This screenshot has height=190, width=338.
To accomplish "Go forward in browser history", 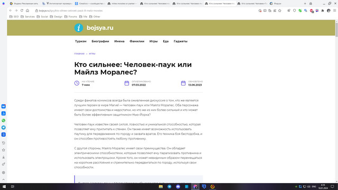I will point(16,11).
